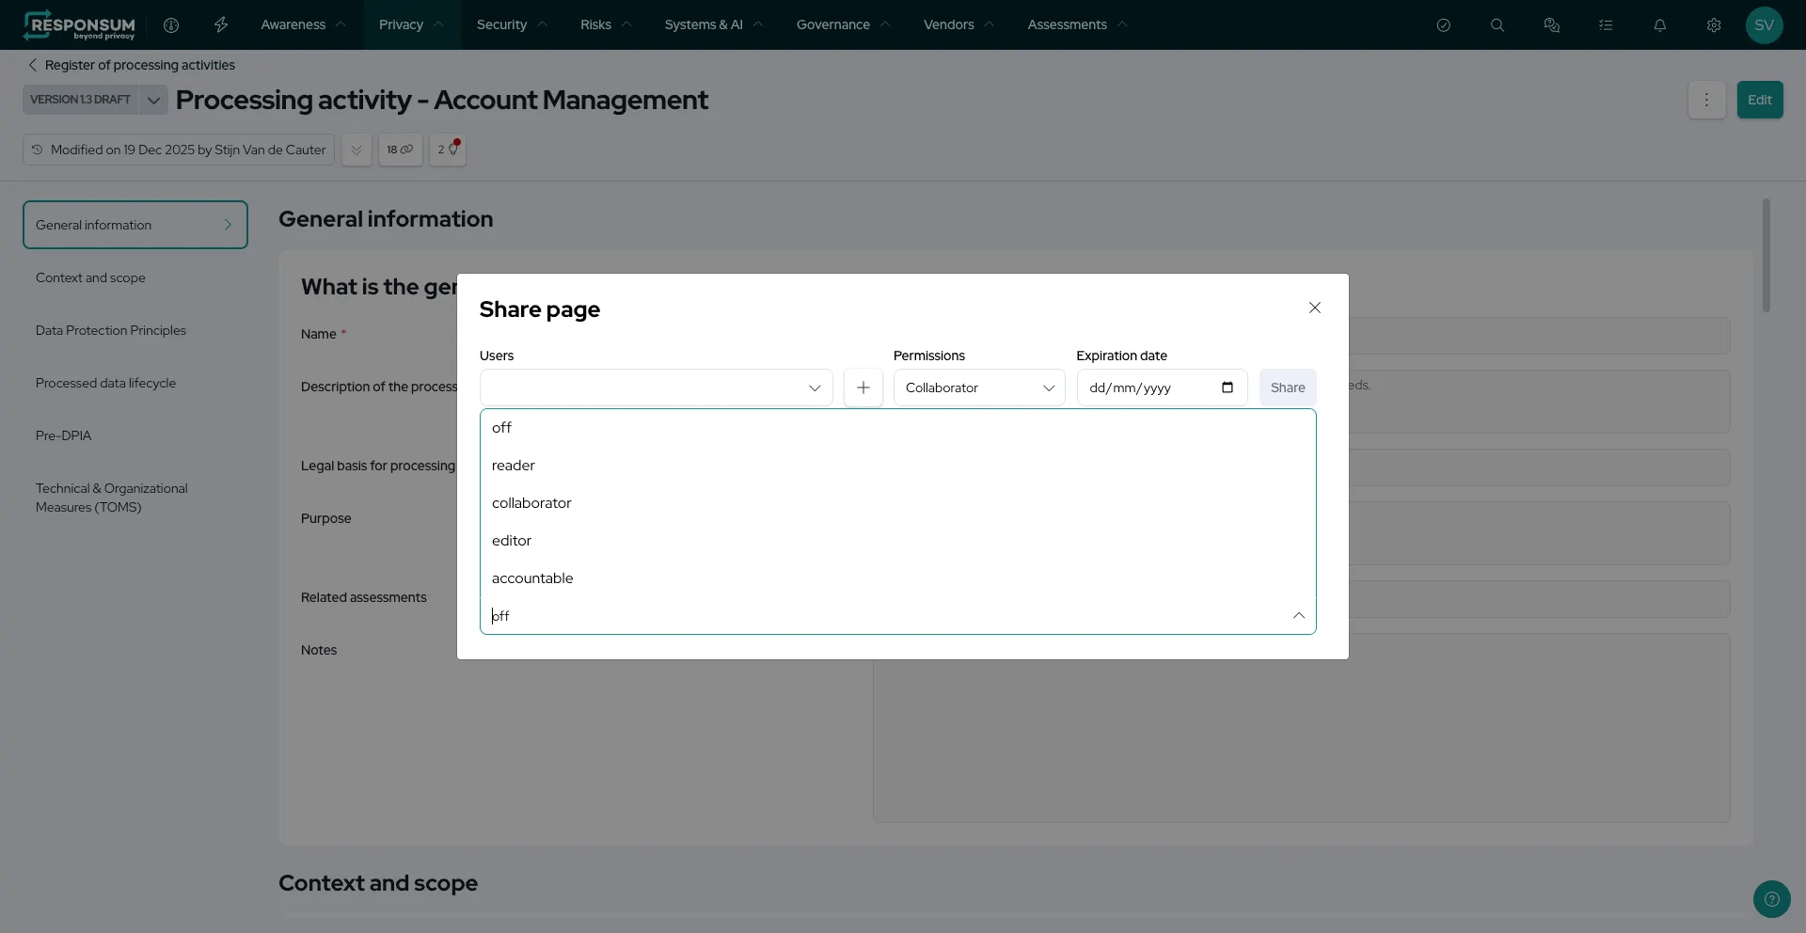Viewport: 1806px width, 933px height.
Task: Click the 18 linked items badge
Action: (400, 150)
